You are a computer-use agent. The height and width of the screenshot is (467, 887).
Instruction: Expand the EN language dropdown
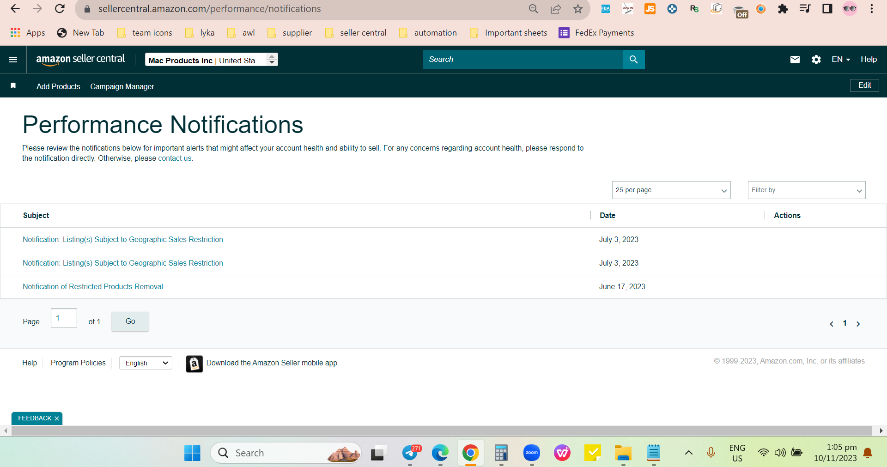[841, 60]
